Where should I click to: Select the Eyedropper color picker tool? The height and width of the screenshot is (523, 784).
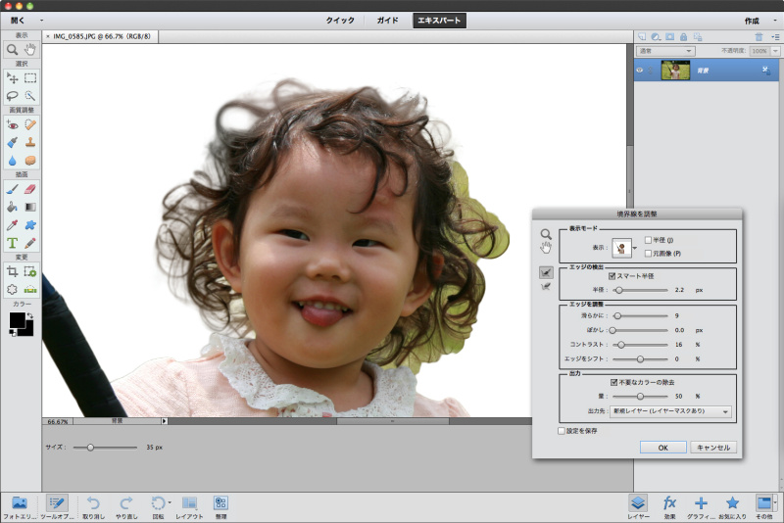12,225
